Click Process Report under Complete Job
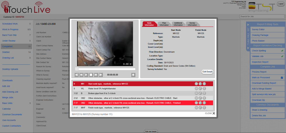Viewport: 286px width, 133px height. (267, 72)
